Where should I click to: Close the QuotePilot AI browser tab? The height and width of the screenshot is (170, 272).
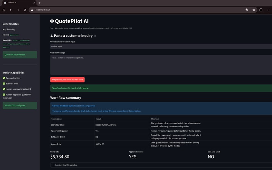pos(34,3)
